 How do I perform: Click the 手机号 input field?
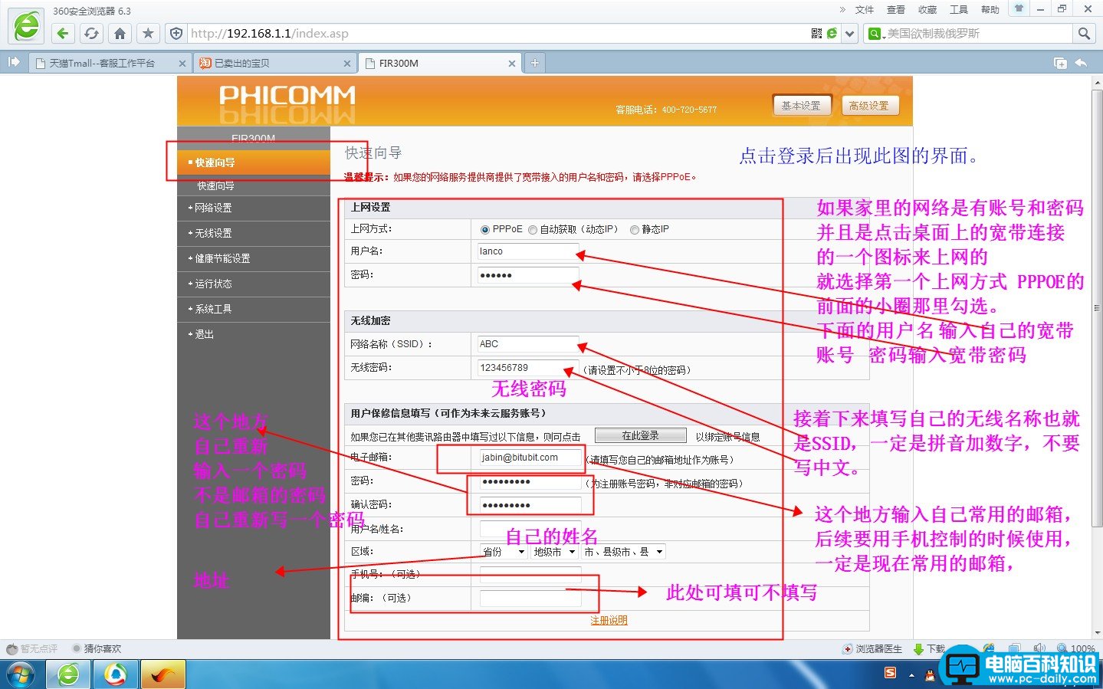click(x=530, y=575)
